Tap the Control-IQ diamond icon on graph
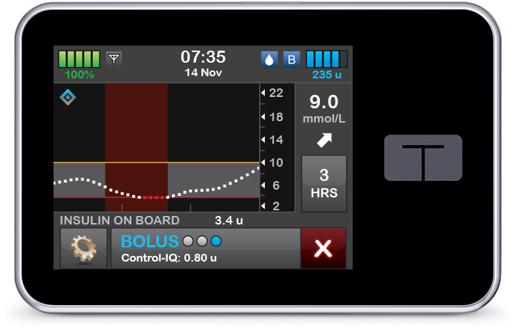Viewport: 514px width, 330px height. [68, 97]
